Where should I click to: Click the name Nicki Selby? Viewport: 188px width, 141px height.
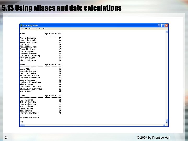coord(26,109)
